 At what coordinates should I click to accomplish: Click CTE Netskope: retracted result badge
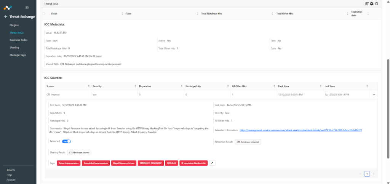[x=248, y=142]
